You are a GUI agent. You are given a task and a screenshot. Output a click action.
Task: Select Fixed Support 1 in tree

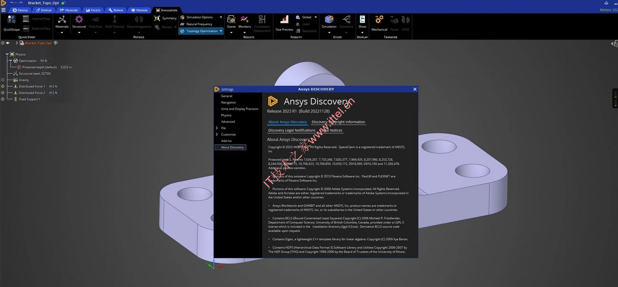point(29,99)
